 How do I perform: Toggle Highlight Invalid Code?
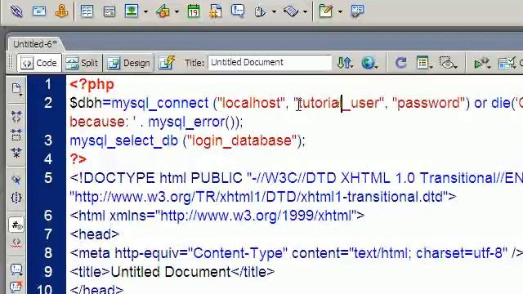pyautogui.click(x=16, y=243)
